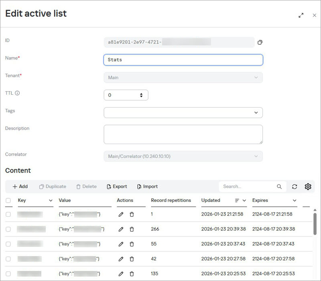Close the Edit active list dialog
This screenshot has height=281, width=321.
[x=314, y=15]
